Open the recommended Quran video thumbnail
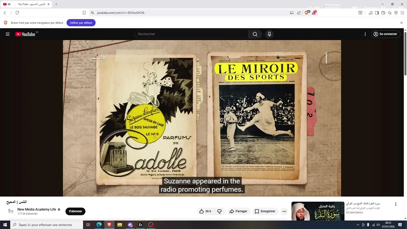Screen dimensions: 407x229 (x=318, y=211)
